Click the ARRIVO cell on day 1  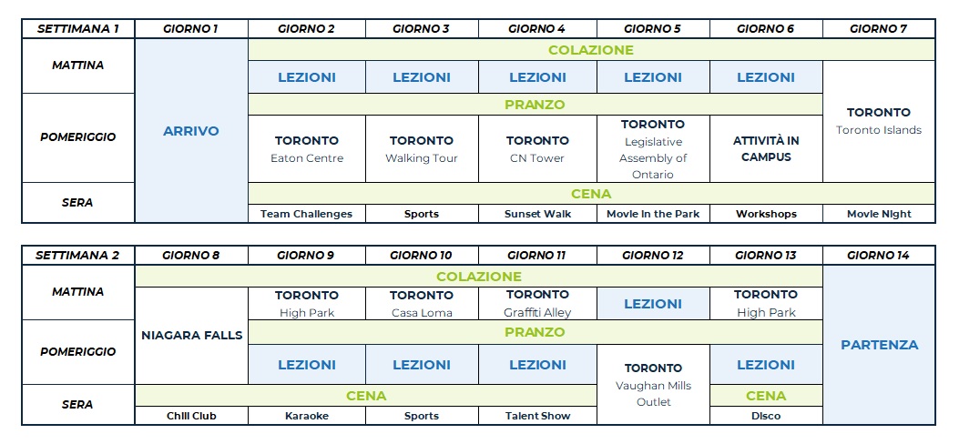click(x=191, y=131)
